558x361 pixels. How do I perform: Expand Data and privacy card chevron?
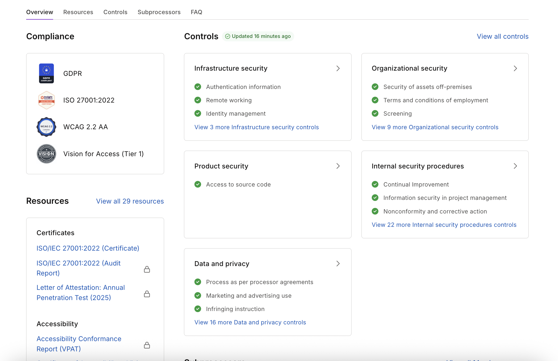pos(338,264)
